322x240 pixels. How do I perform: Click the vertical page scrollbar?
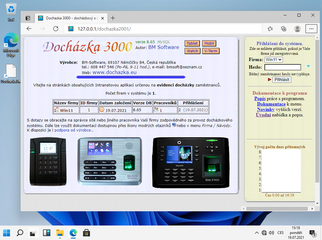(317, 111)
